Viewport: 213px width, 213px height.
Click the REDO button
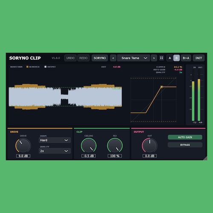pos(83,58)
